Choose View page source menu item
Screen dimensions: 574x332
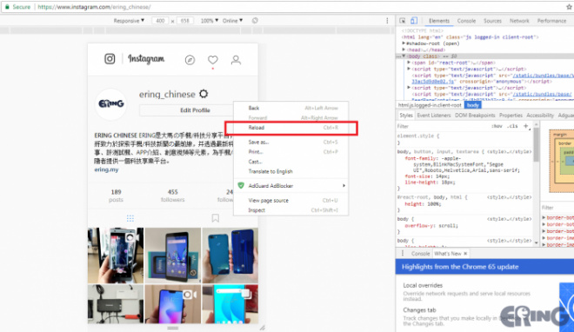coord(291,201)
